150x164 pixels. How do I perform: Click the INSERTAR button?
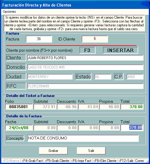coord(120,50)
